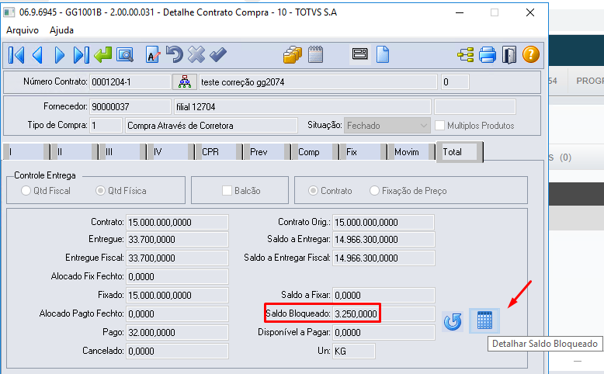Click the Disponível a Pagar field
Image resolution: width=604 pixels, height=374 pixels.
click(384, 332)
